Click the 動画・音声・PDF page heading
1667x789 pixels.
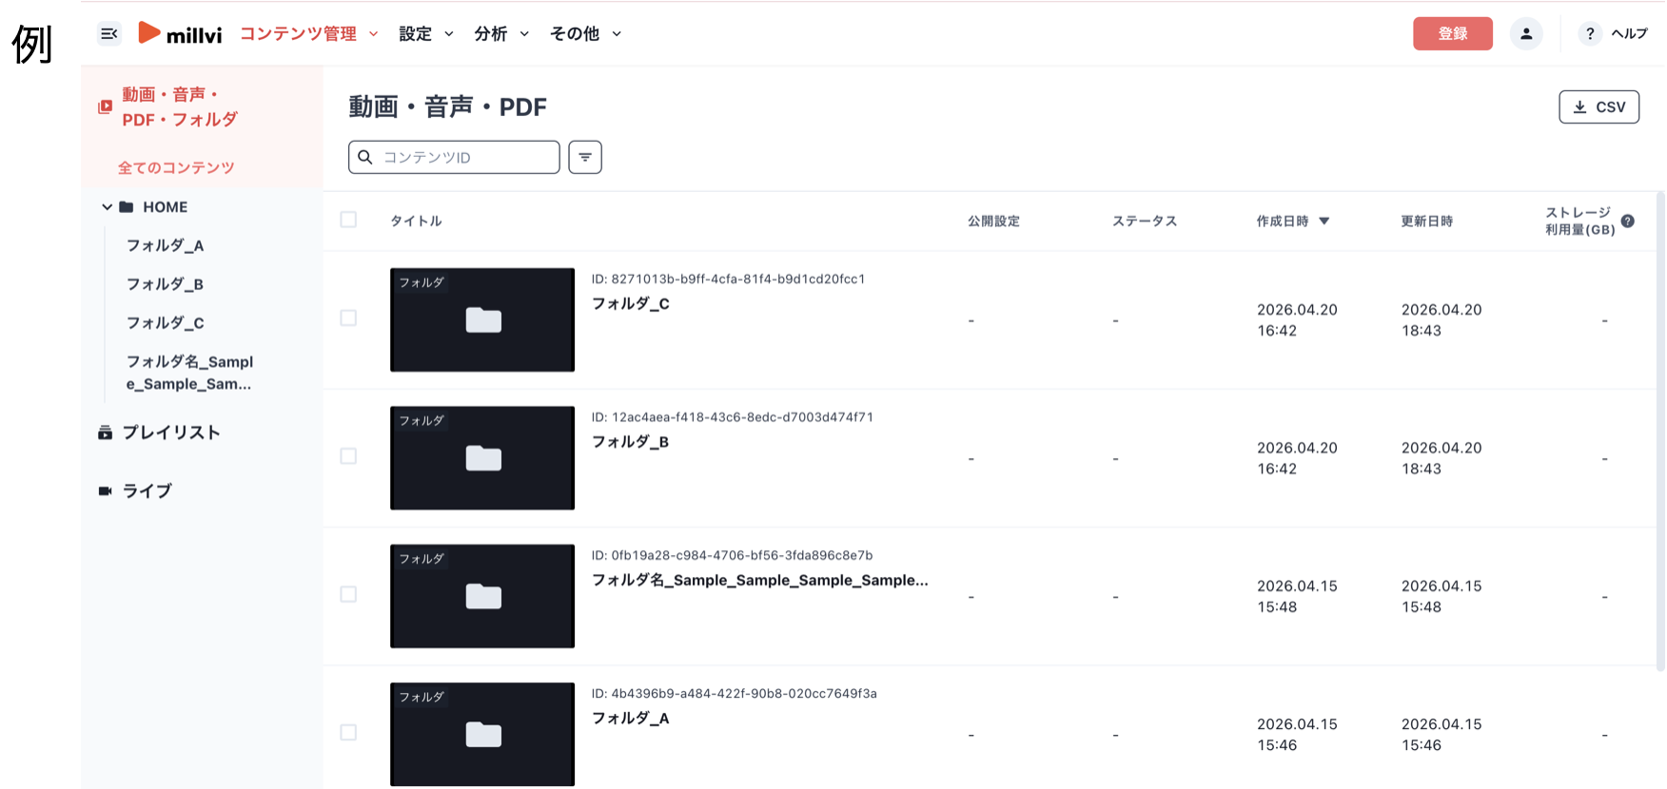(x=447, y=106)
